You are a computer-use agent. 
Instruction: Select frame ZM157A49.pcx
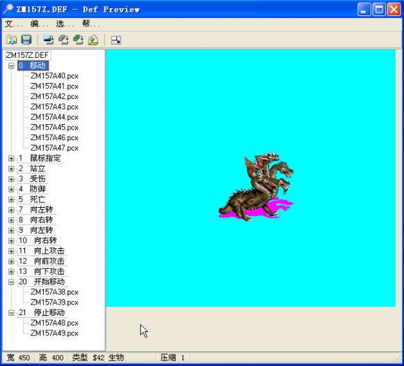tap(54, 333)
